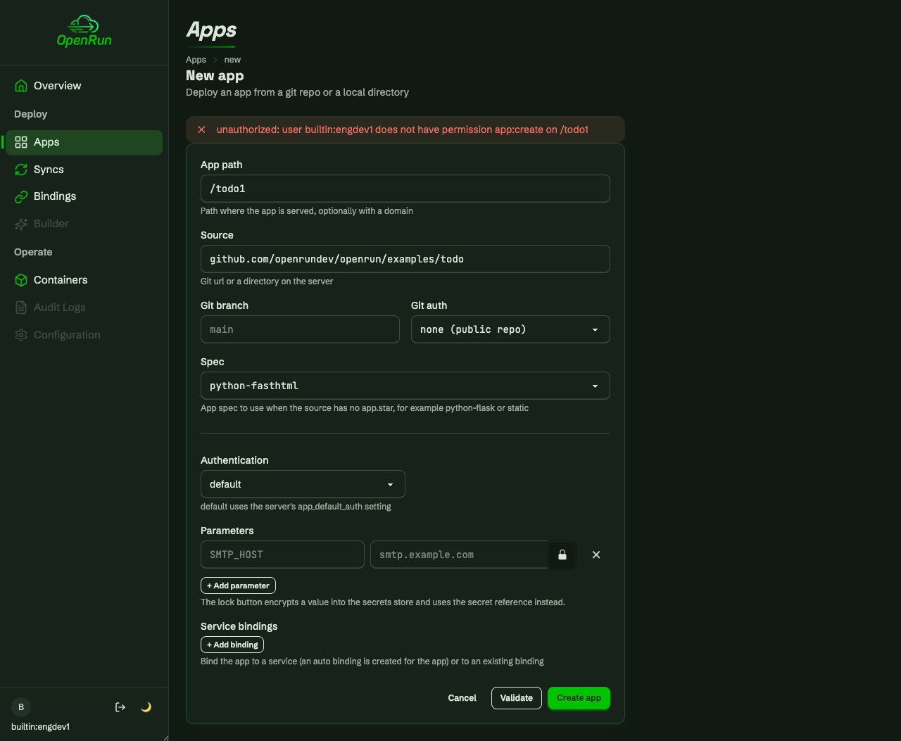901x741 pixels.
Task: Click the Apps breadcrumb link
Action: tap(196, 60)
